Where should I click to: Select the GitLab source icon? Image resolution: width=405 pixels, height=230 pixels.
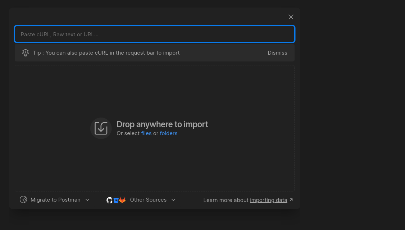pyautogui.click(x=122, y=200)
